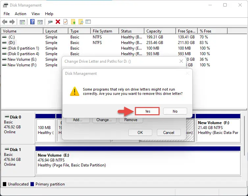Click the yellow warning triangle icon
This screenshot has width=248, height=196.
75,91
